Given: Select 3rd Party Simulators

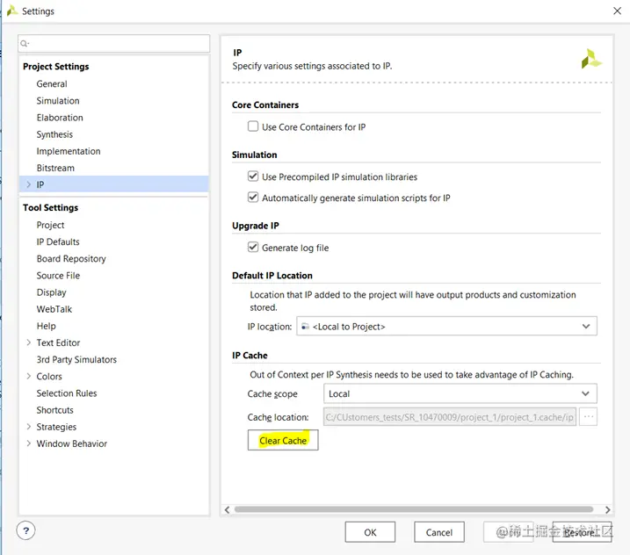Looking at the screenshot, I should point(76,359).
